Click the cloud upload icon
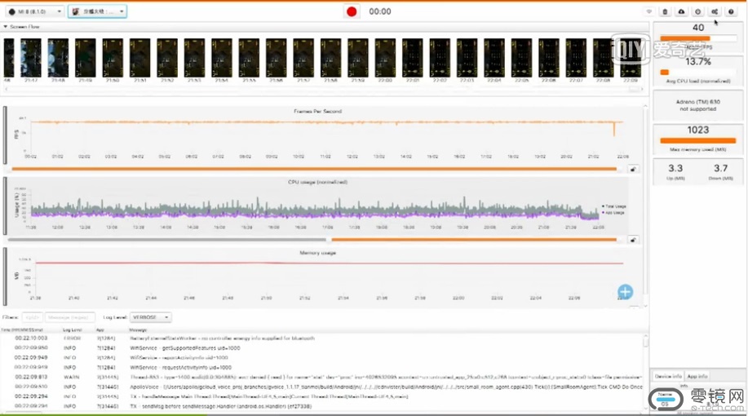 pos(681,11)
